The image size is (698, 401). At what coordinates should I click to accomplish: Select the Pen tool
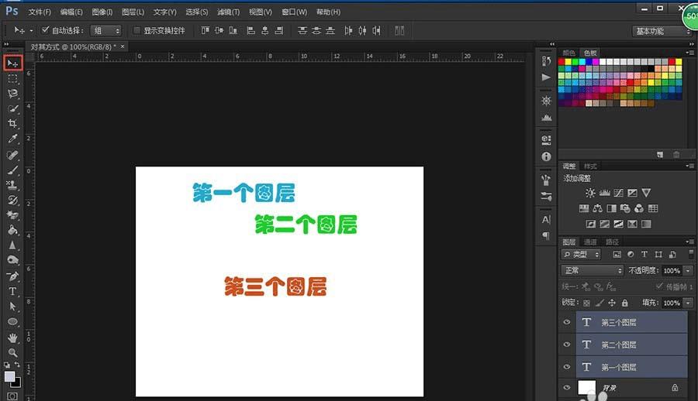click(12, 276)
